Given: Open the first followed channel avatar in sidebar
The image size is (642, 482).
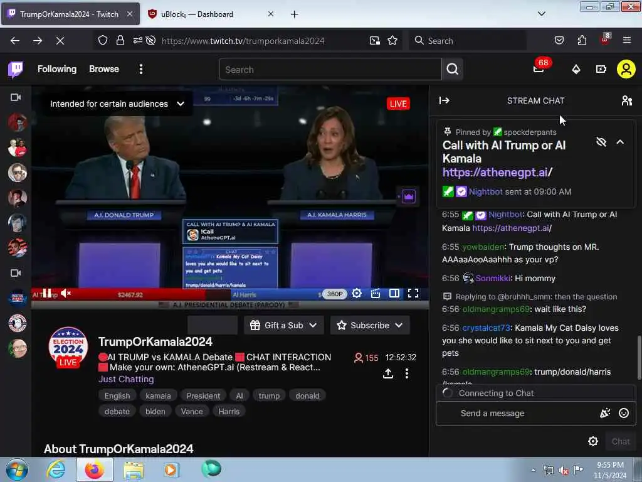Looking at the screenshot, I should tap(17, 122).
